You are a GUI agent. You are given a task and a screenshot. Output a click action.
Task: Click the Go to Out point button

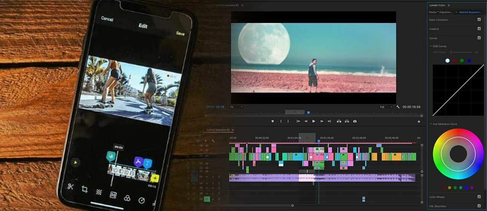point(329,121)
